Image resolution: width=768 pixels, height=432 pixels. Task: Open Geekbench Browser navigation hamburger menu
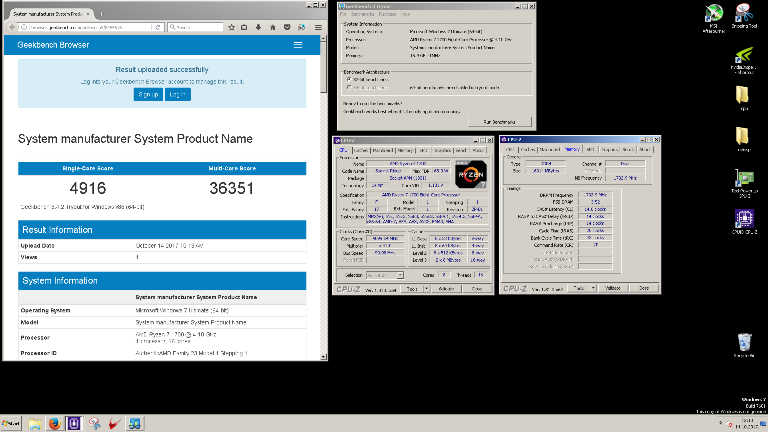(298, 45)
